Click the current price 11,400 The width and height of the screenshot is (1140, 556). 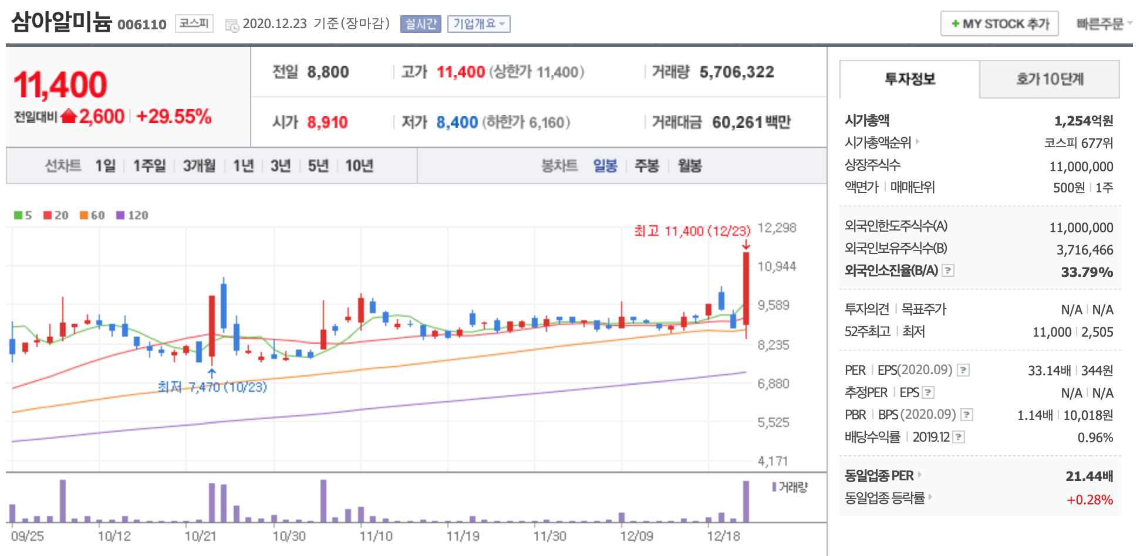click(x=60, y=84)
